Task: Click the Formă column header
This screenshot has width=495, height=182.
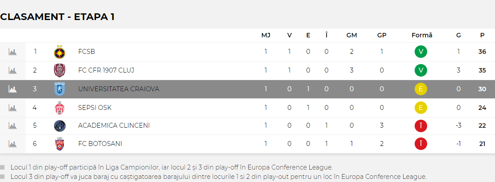Action: [422, 36]
